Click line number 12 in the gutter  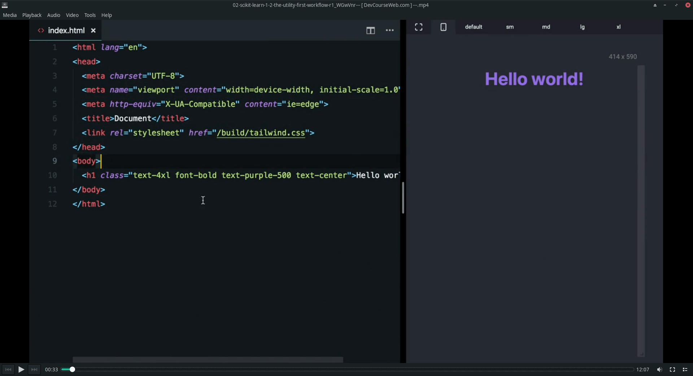click(x=52, y=204)
